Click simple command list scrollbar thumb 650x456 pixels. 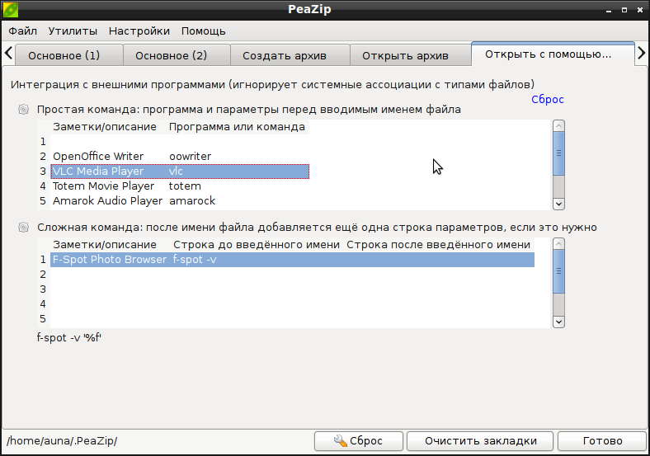click(x=558, y=153)
